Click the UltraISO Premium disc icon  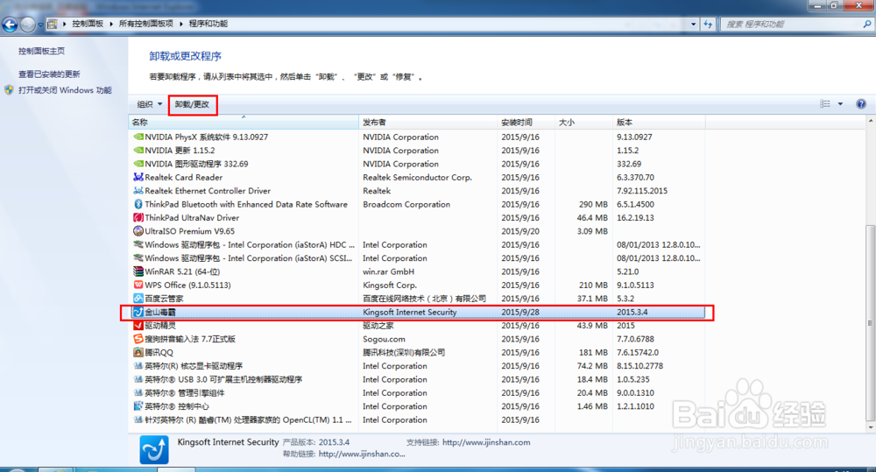pyautogui.click(x=138, y=231)
